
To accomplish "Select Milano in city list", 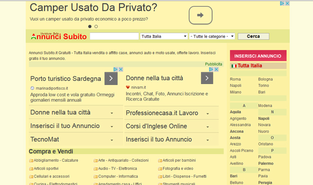I will tap(236, 92).
